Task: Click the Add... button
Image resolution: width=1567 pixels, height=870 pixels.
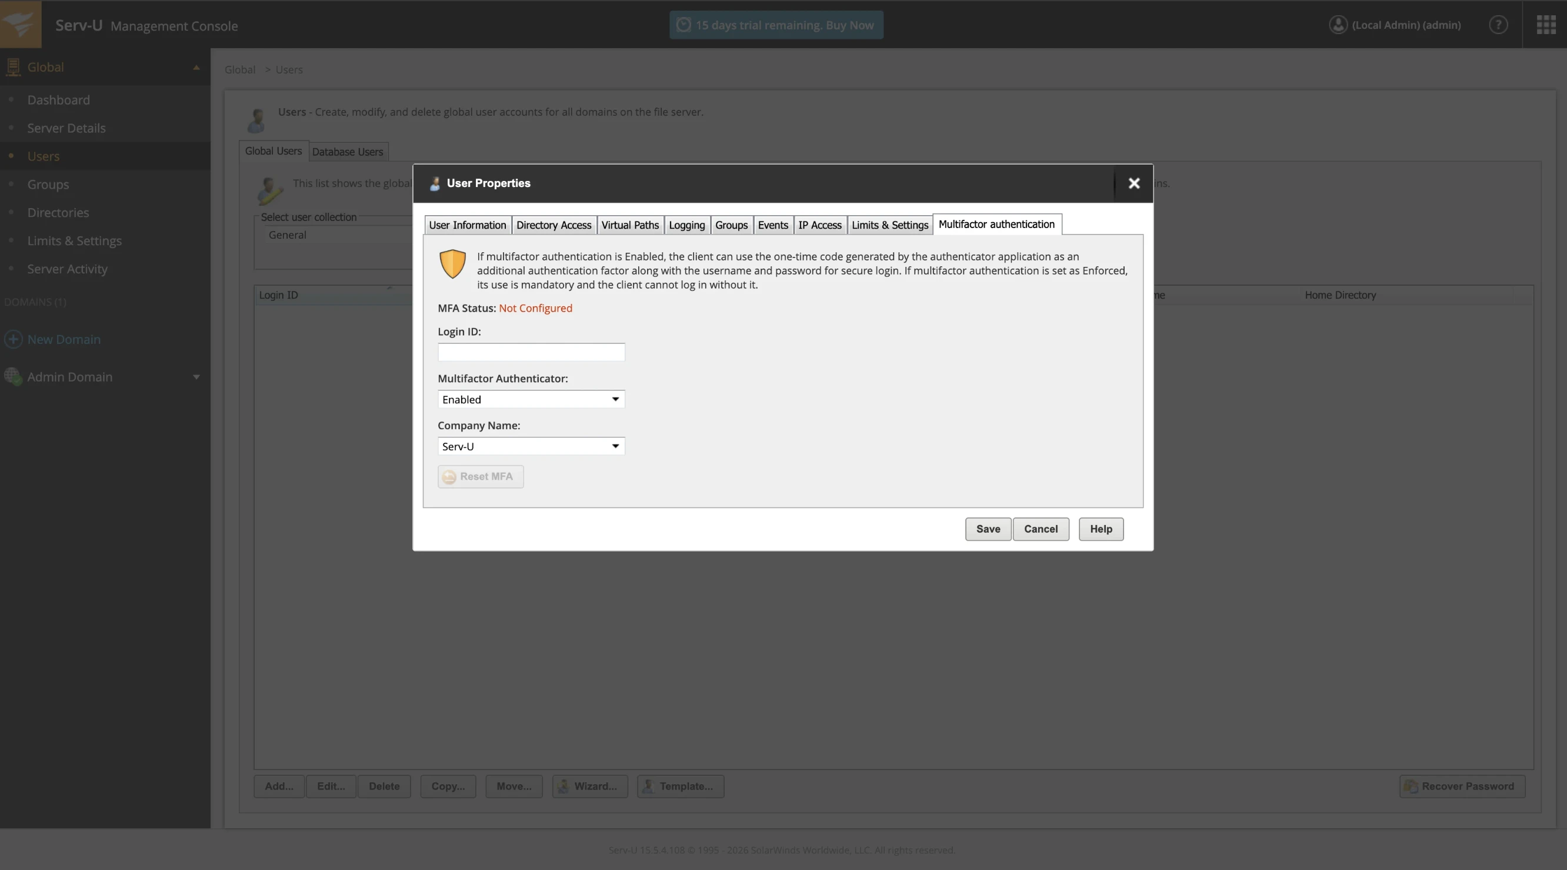Action: [x=279, y=787]
